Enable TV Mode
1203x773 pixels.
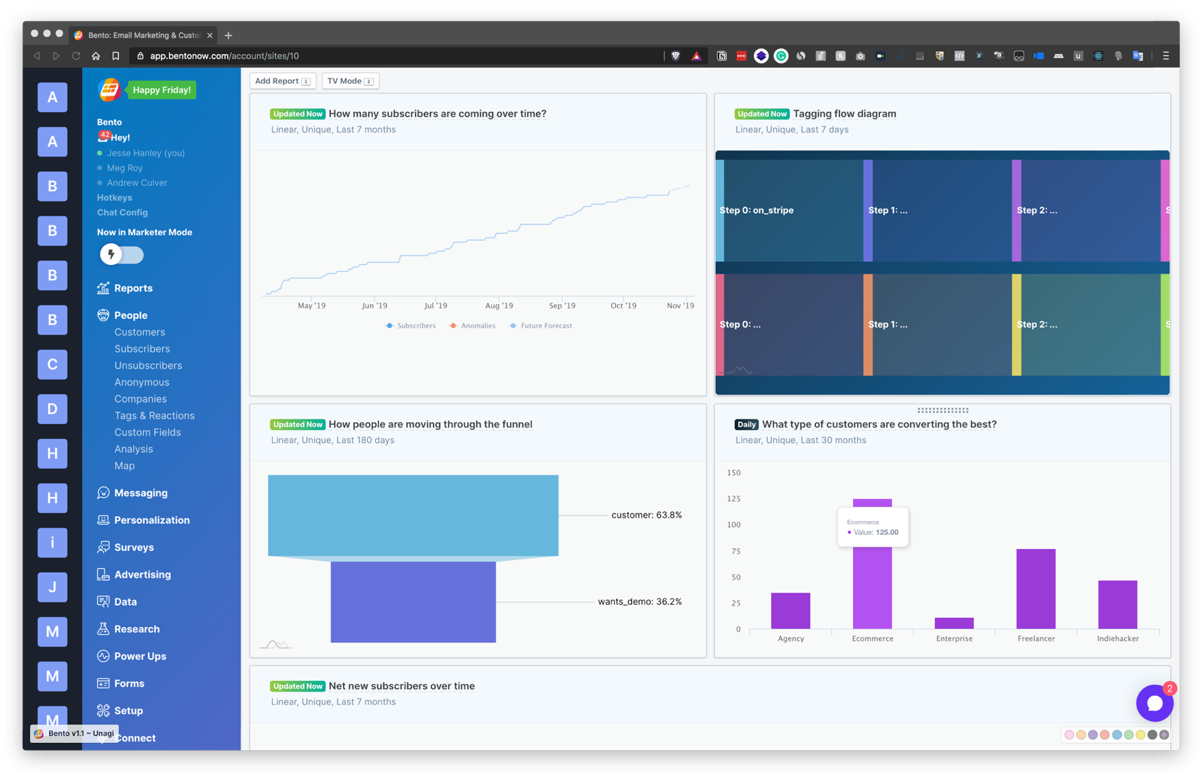tap(350, 81)
